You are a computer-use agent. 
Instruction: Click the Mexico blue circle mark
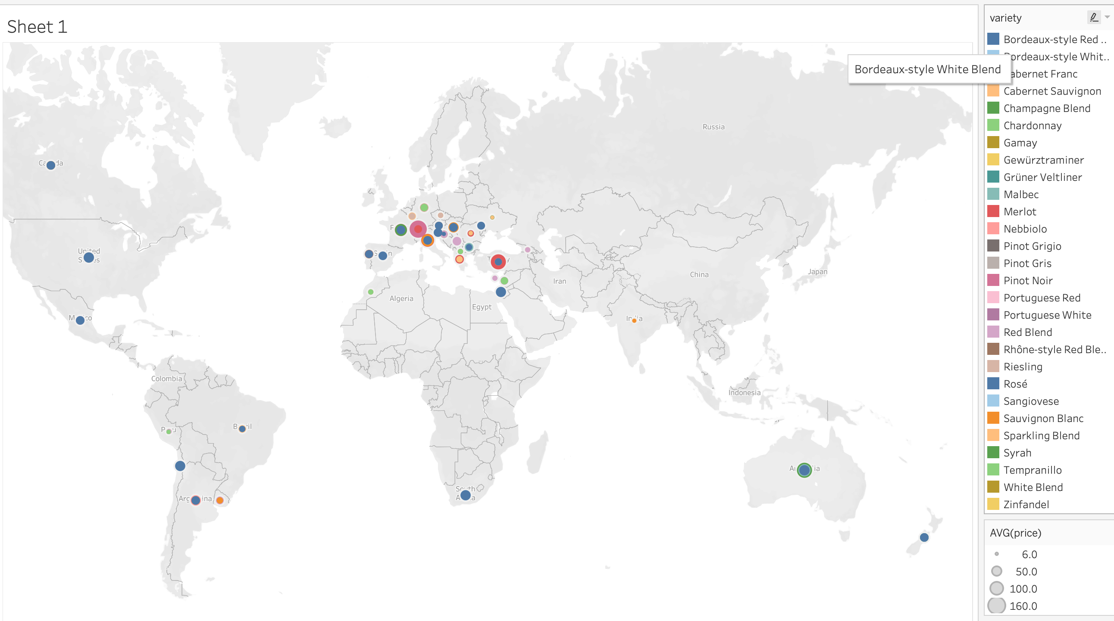pyautogui.click(x=80, y=320)
